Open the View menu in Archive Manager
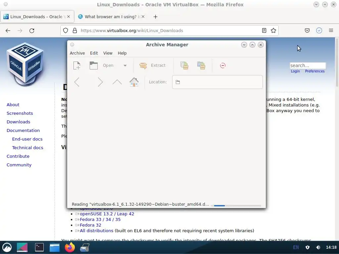This screenshot has height=254, width=339. click(108, 53)
